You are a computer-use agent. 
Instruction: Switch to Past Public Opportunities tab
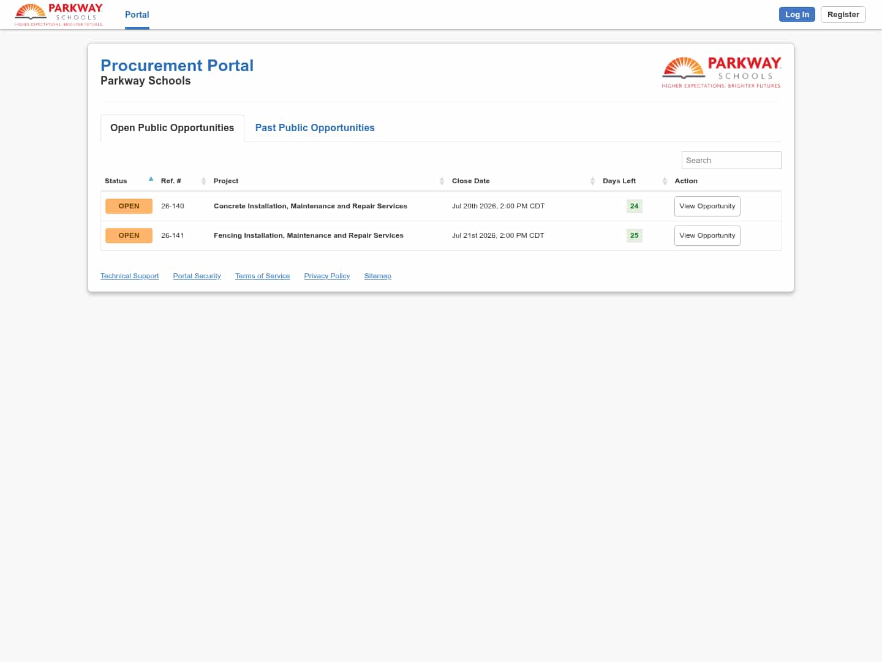315,128
